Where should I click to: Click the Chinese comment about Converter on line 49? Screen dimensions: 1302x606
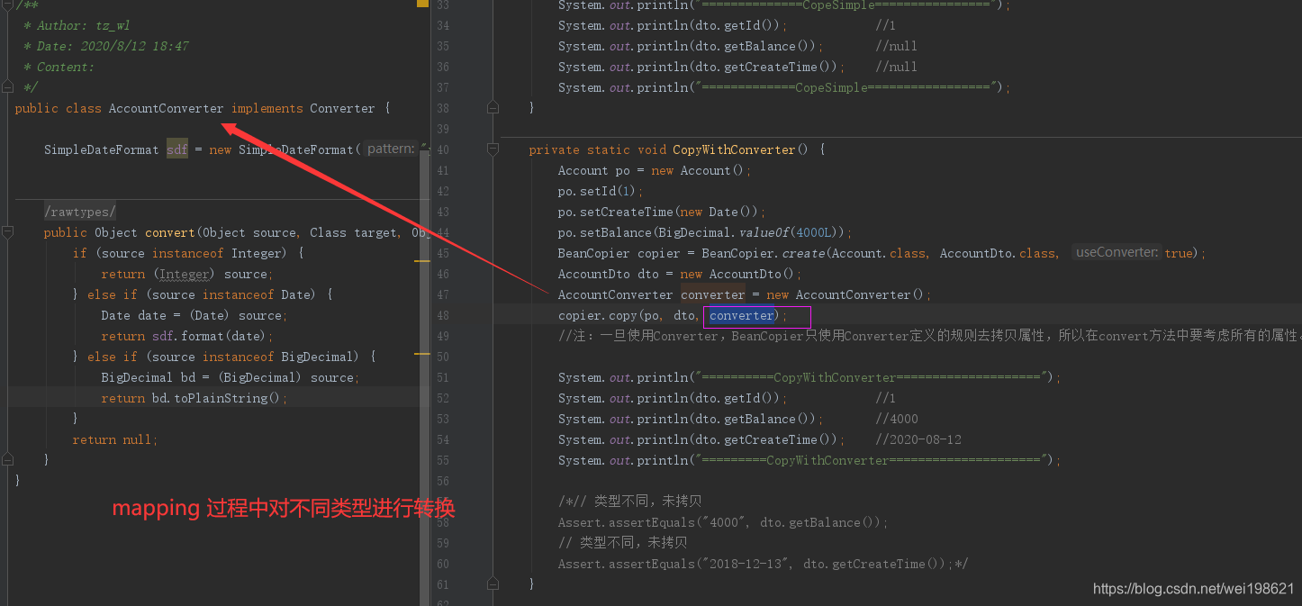(929, 336)
